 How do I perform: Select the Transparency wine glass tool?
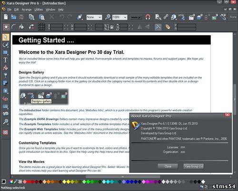pyautogui.click(x=6, y=75)
